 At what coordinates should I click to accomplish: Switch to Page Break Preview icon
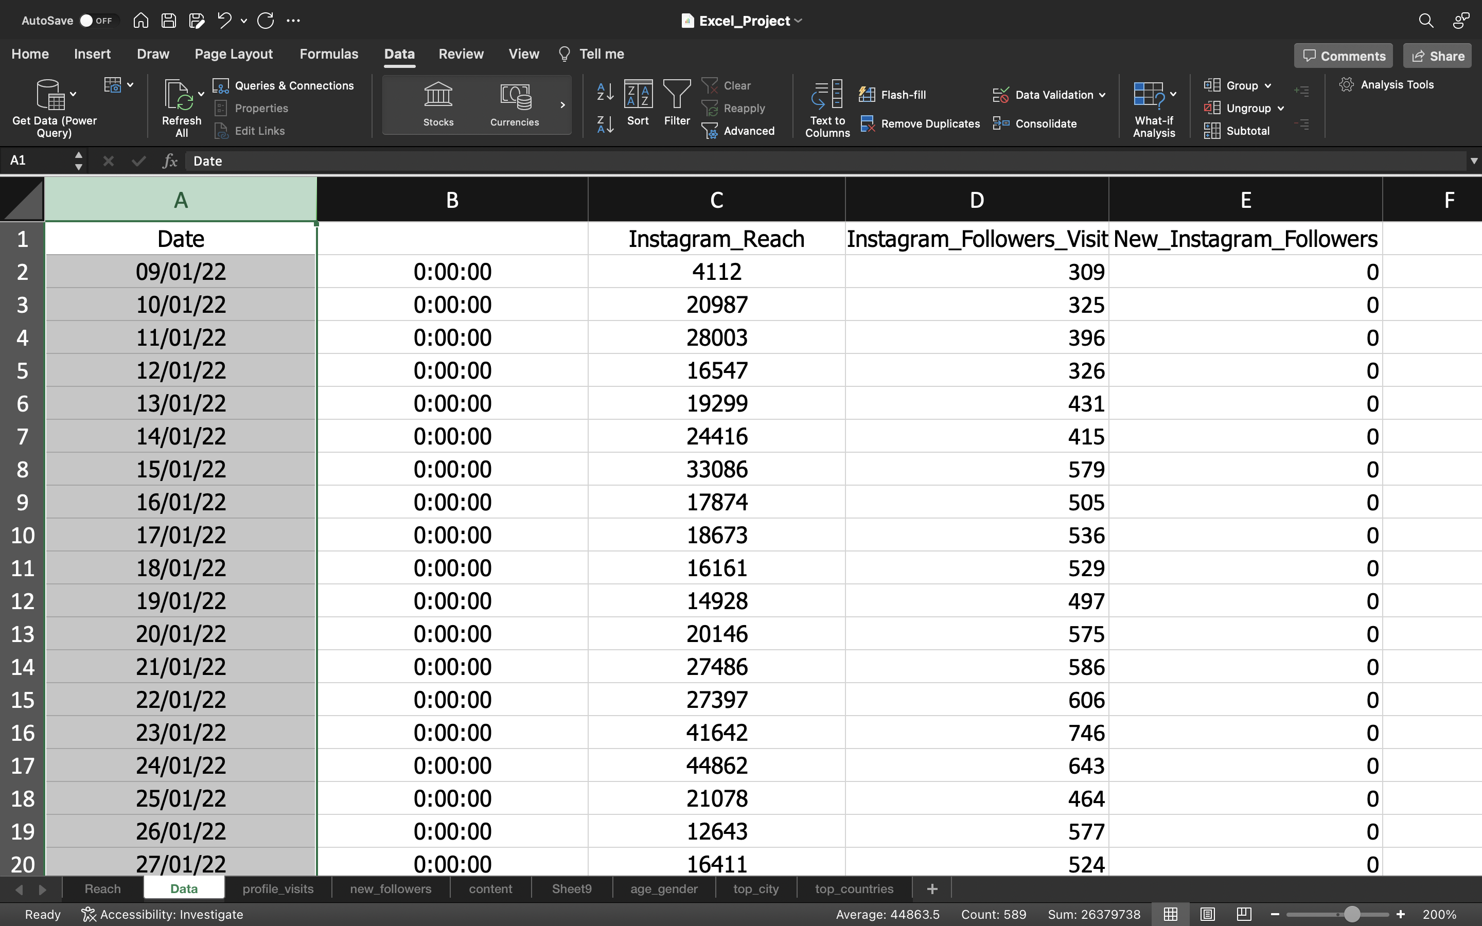(x=1244, y=914)
